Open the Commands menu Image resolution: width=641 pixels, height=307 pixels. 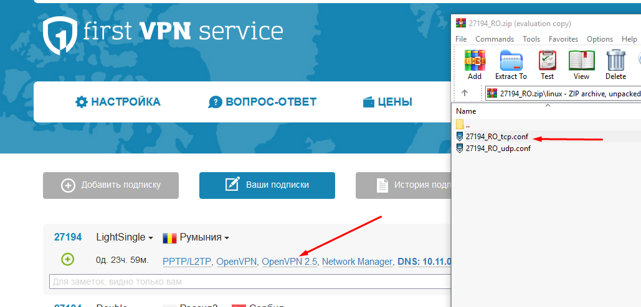[x=495, y=39]
